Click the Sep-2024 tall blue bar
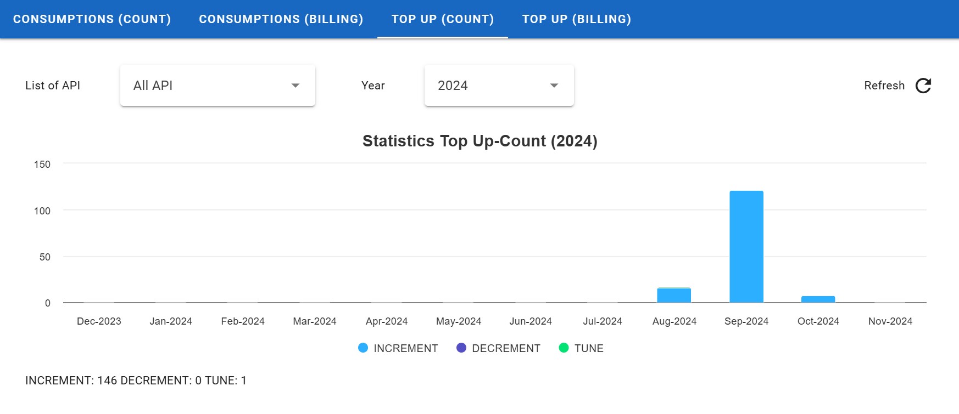The width and height of the screenshot is (959, 414). [746, 247]
